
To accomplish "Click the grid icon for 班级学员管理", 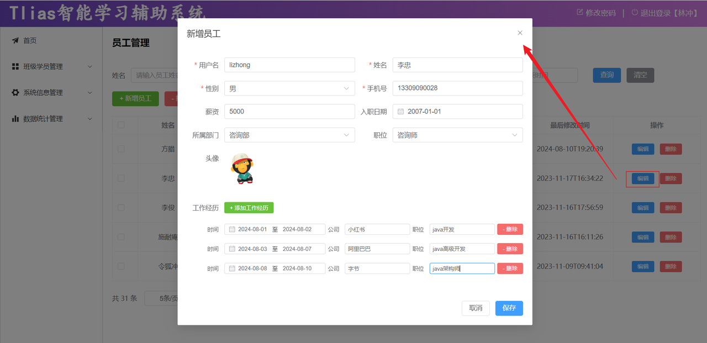I will click(x=15, y=66).
